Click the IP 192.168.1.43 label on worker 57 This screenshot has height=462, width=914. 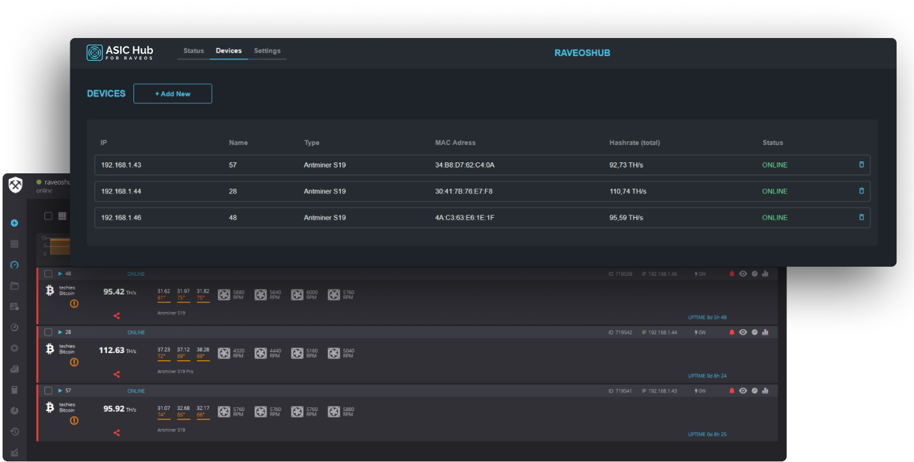[x=659, y=390]
